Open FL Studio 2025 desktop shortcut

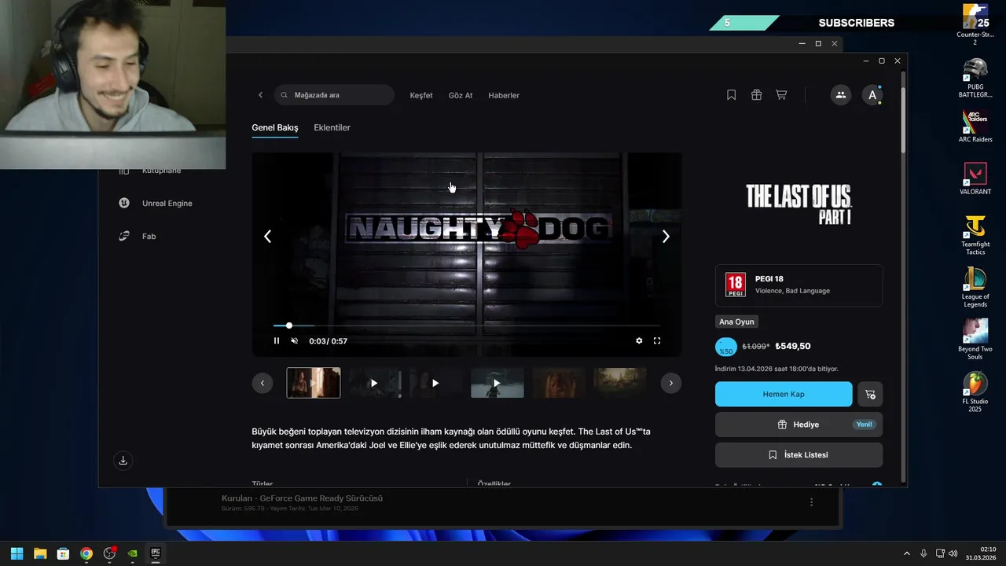[975, 391]
